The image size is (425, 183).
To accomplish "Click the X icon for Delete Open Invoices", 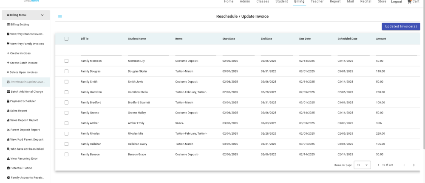I will coord(8,72).
